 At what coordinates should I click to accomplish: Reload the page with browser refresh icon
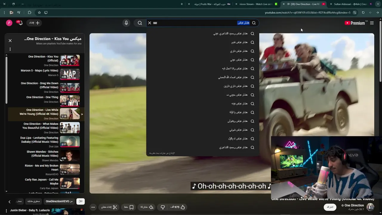click(363, 13)
